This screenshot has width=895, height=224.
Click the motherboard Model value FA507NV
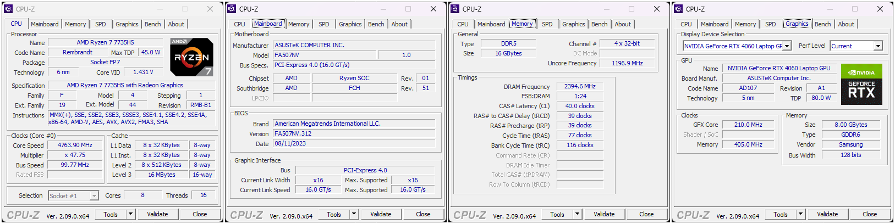pyautogui.click(x=325, y=55)
